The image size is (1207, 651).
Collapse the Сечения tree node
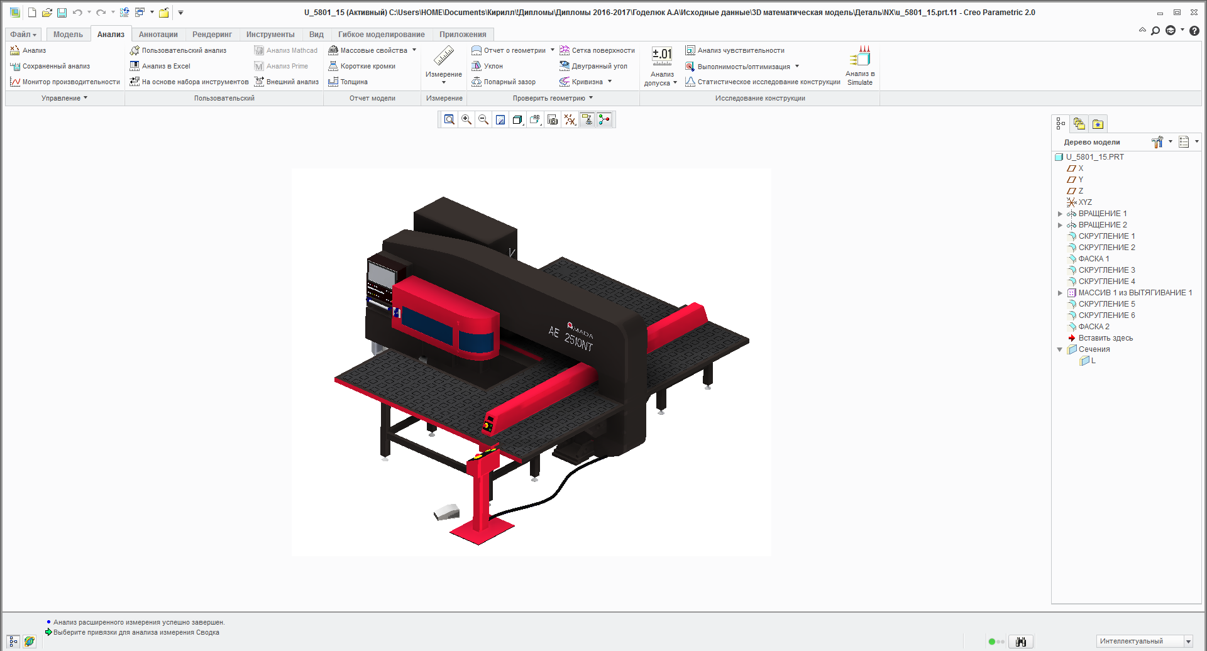(x=1060, y=349)
